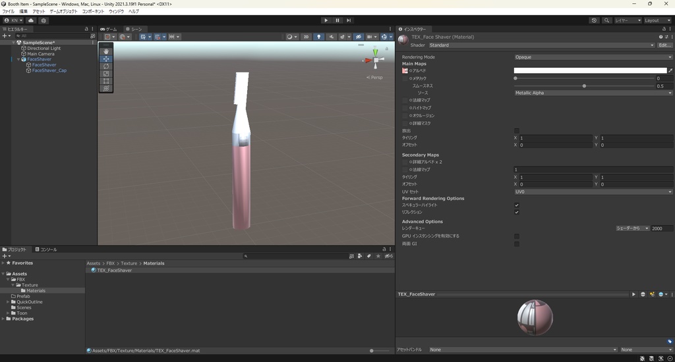Open the Metallic Alpha source dropdown
The image size is (675, 362).
(593, 93)
